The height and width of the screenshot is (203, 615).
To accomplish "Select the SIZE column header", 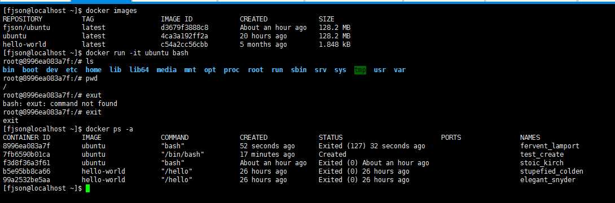I will point(326,19).
